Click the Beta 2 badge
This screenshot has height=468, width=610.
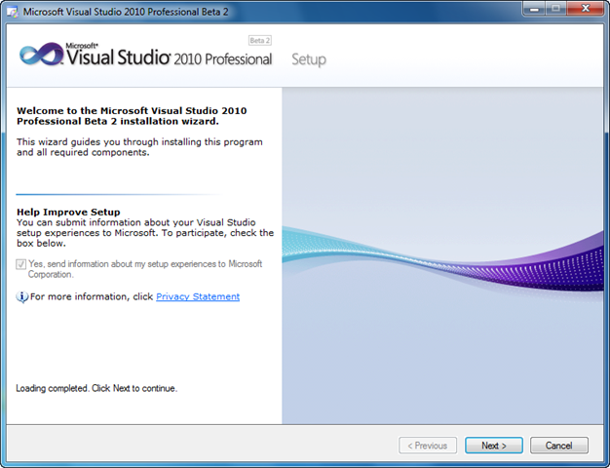pyautogui.click(x=259, y=41)
